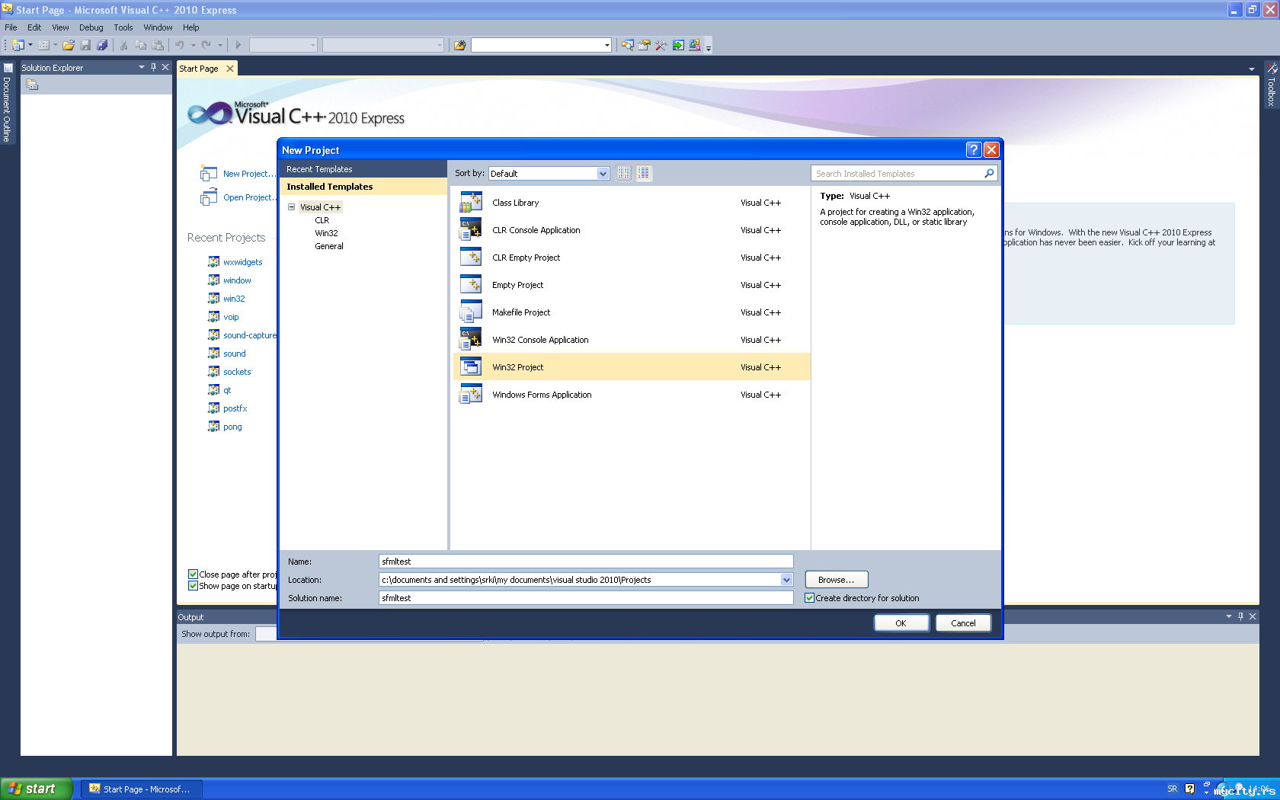Click the Extension Manager toolbar icon
The image size is (1280, 800).
pos(694,45)
